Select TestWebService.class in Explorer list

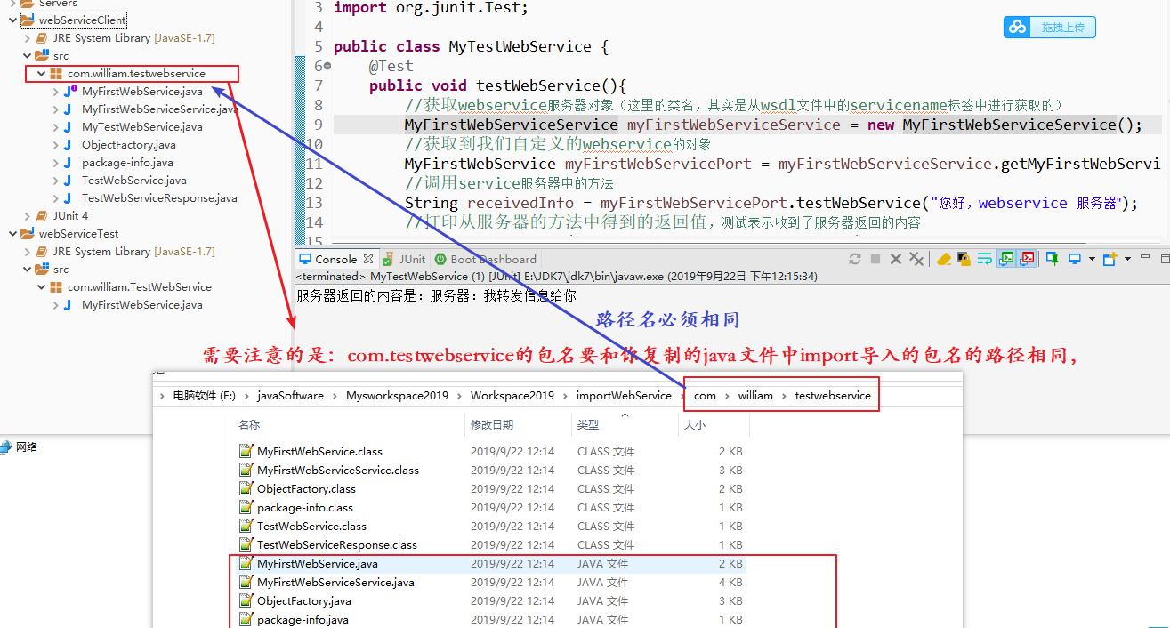pyautogui.click(x=311, y=526)
